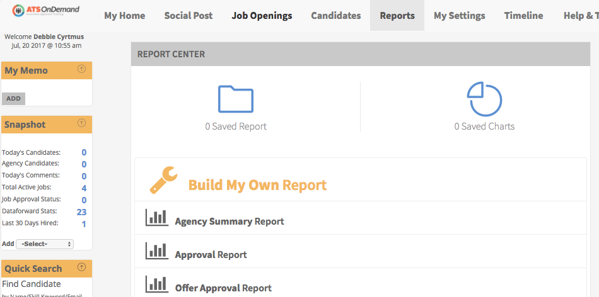Collapse the Quick Search panel
Viewport: 599px width, 297px height.
(81, 267)
